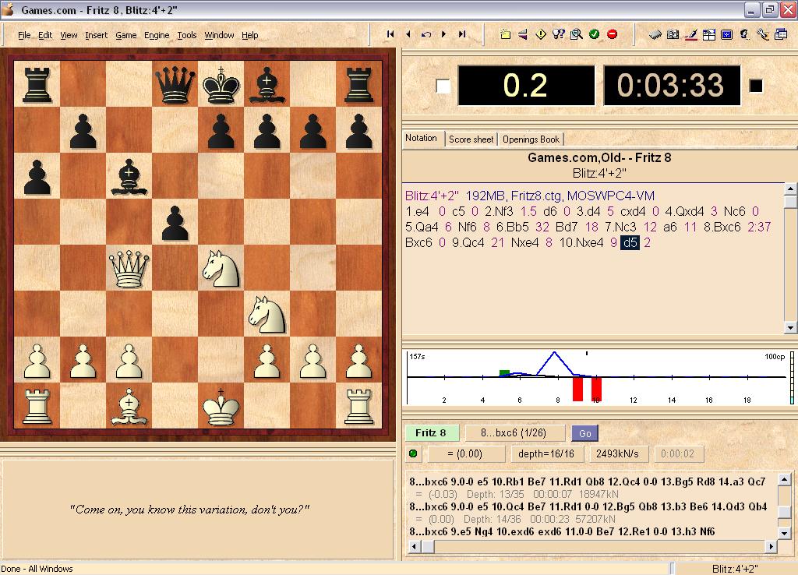
Task: Click the black clock showing 0:03:33
Action: (x=672, y=86)
